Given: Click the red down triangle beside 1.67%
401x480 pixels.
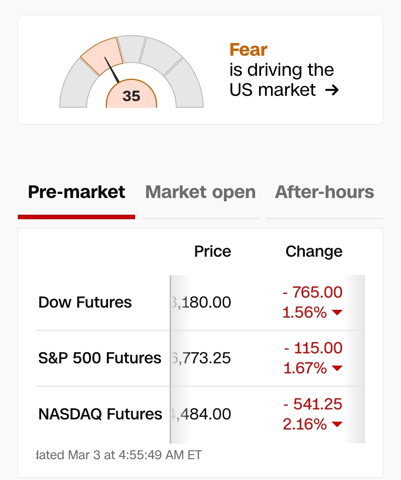Looking at the screenshot, I should [337, 368].
